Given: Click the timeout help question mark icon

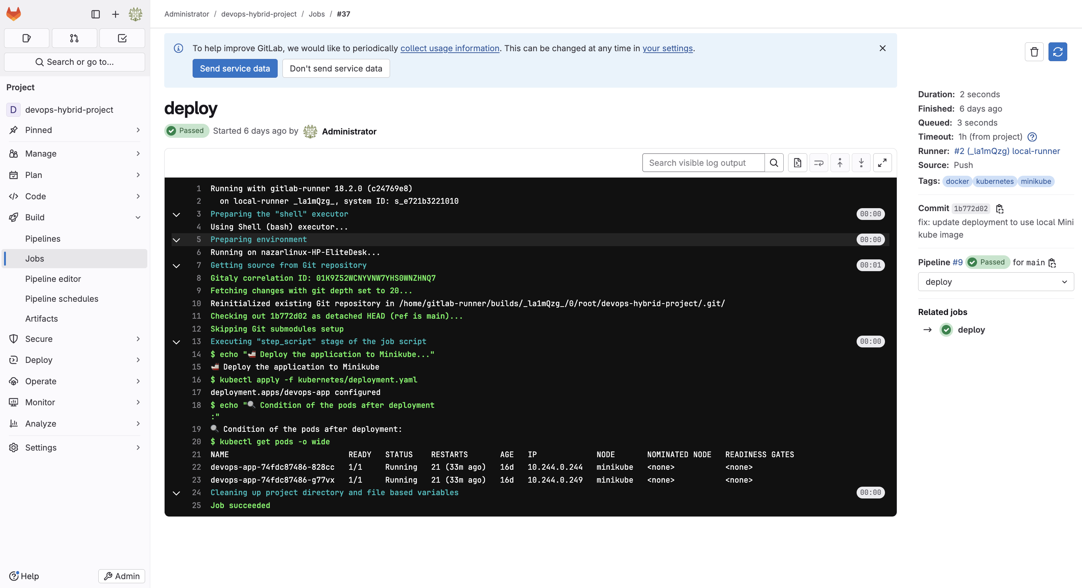Looking at the screenshot, I should [1032, 137].
